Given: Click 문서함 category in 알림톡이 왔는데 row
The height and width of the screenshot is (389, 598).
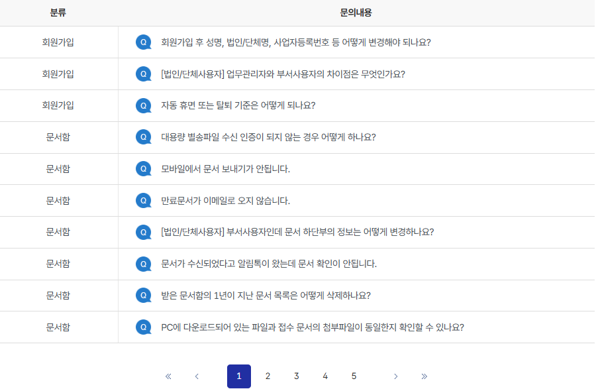Looking at the screenshot, I should 58,264.
